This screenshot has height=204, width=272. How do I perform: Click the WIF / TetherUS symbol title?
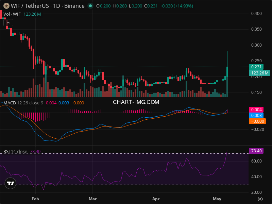[x=48, y=6]
